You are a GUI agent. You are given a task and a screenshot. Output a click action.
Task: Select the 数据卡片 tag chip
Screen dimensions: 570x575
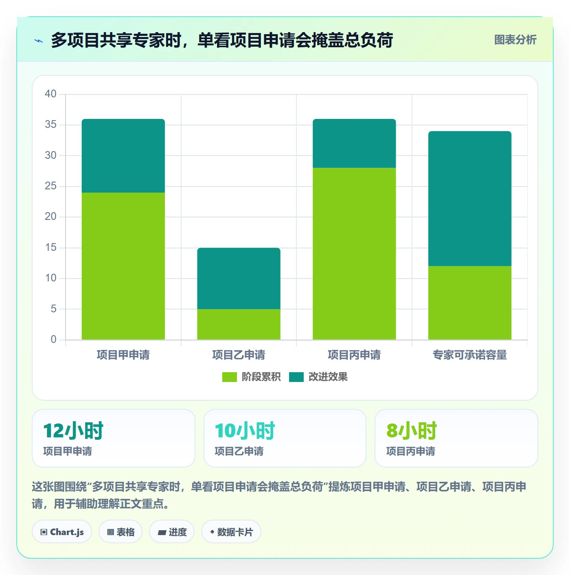point(231,532)
